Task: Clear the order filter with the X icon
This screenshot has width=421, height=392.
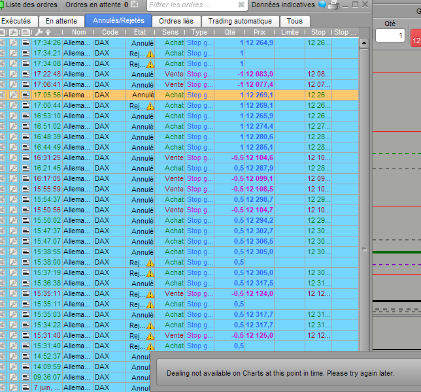Action: (241, 5)
